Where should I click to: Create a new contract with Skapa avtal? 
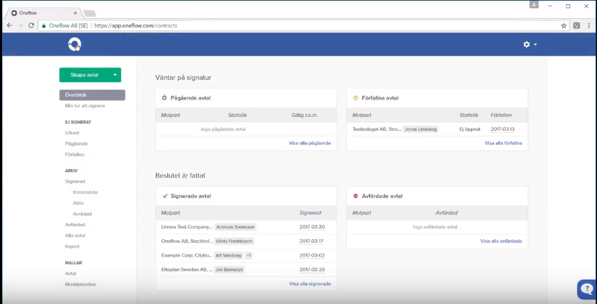[x=84, y=75]
